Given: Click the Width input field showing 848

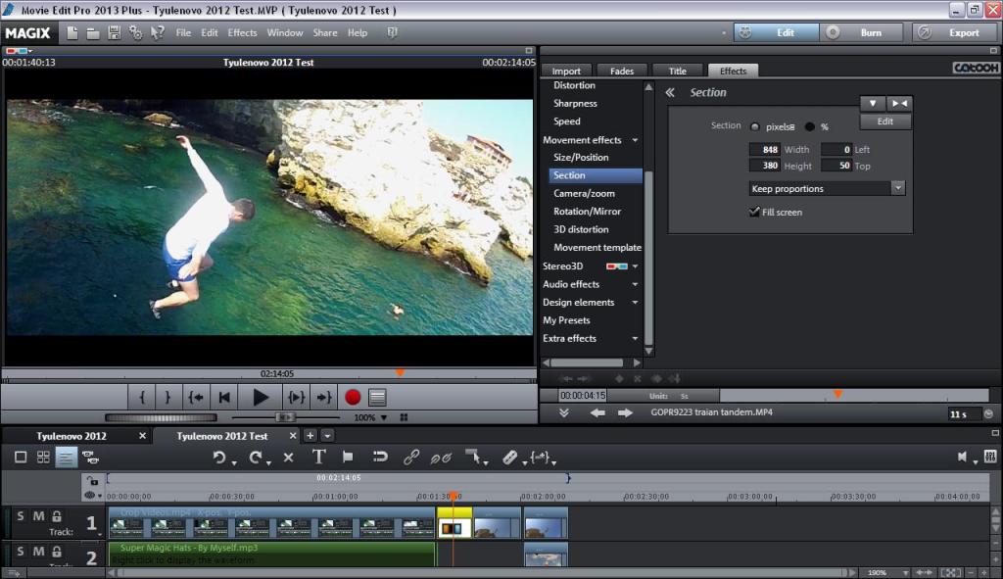Looking at the screenshot, I should pyautogui.click(x=765, y=150).
